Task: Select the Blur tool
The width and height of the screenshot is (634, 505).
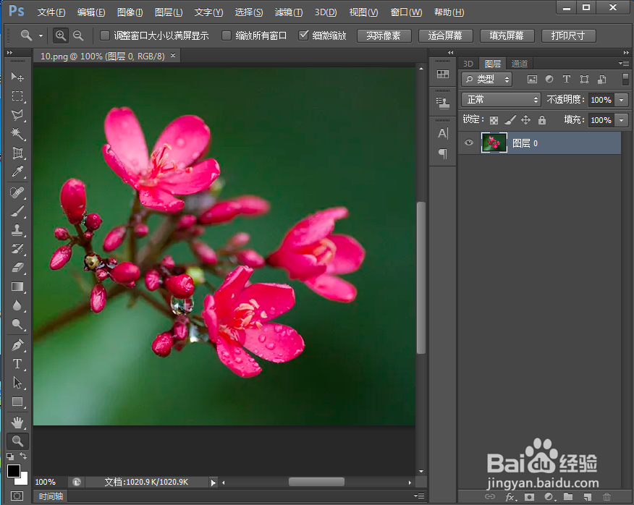Action: tap(17, 305)
